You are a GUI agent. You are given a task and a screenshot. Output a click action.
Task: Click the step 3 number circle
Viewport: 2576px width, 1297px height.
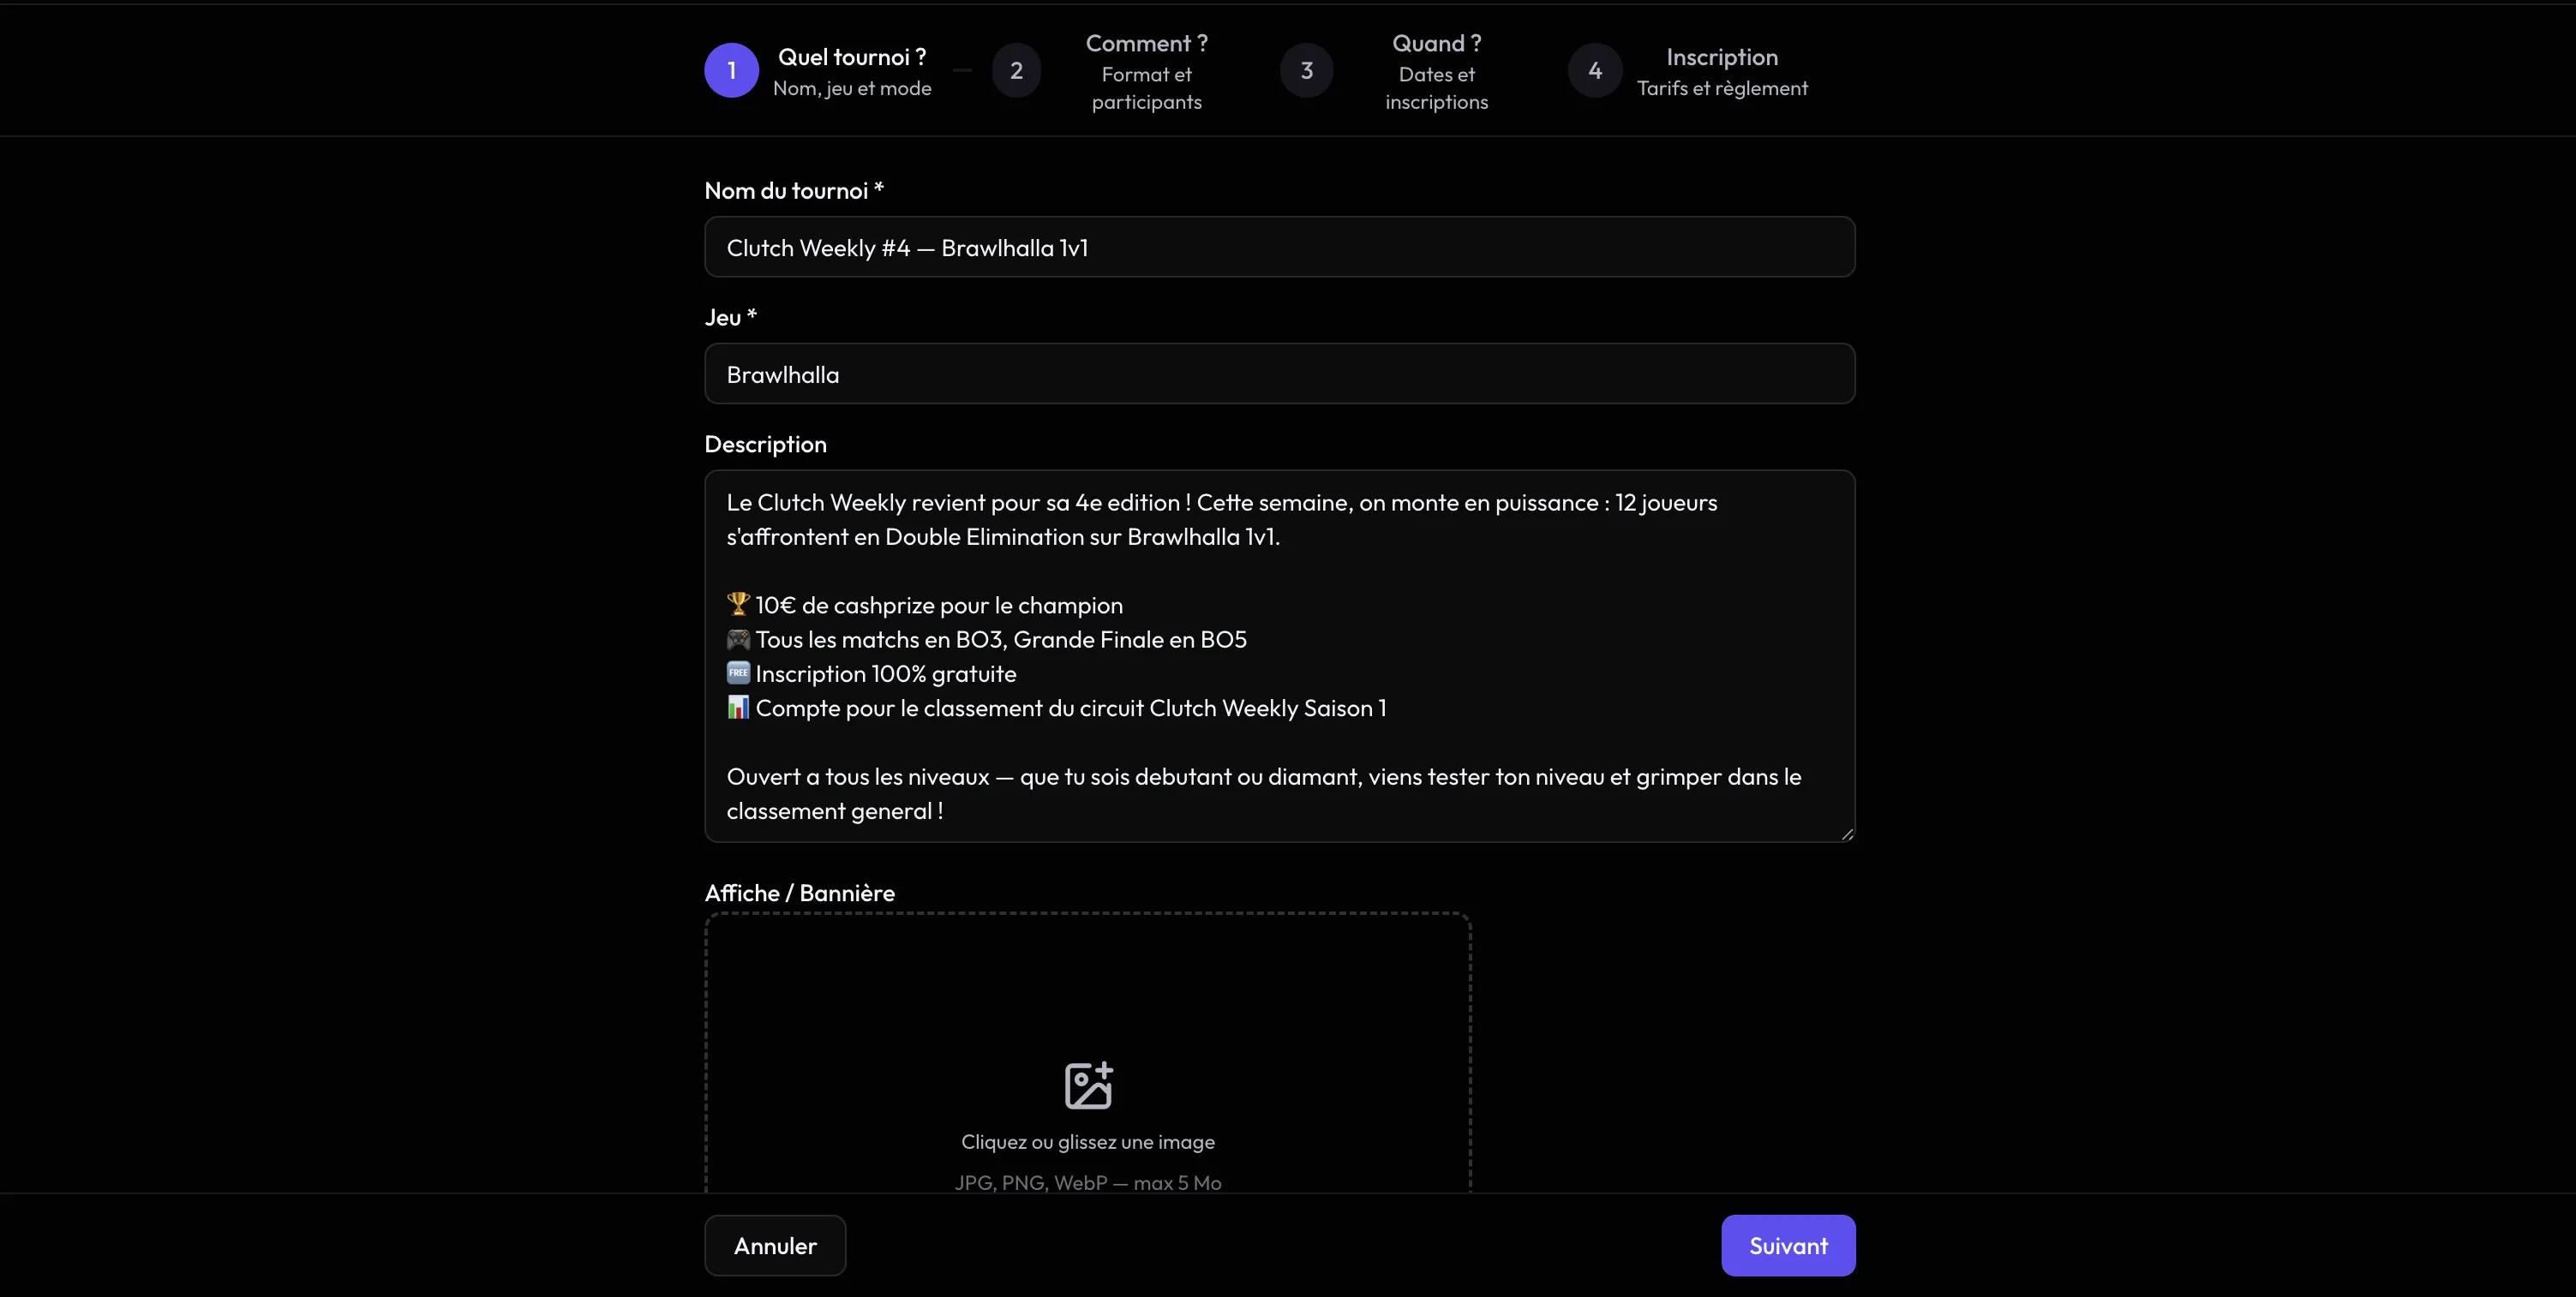click(1306, 70)
